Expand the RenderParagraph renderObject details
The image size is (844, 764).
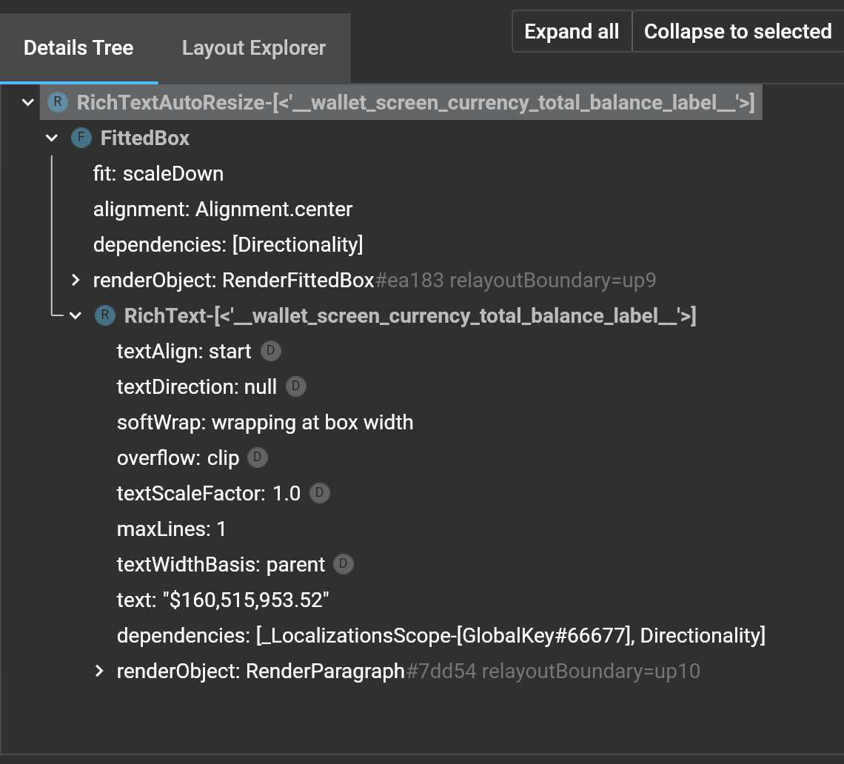click(98, 671)
